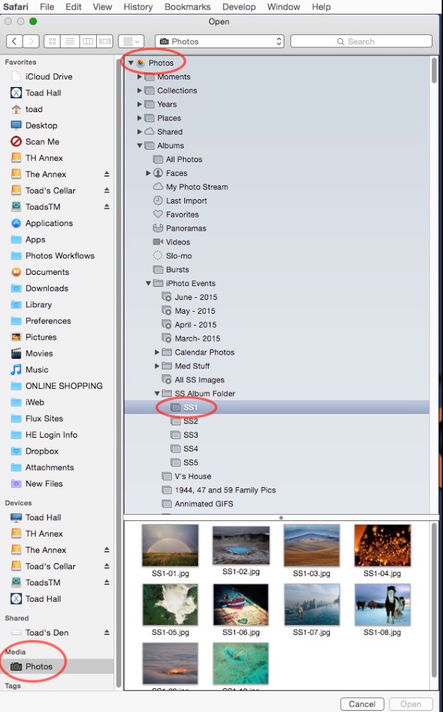The width and height of the screenshot is (443, 712).
Task: Eject ToadsTM in Favorites
Action: pos(107,206)
